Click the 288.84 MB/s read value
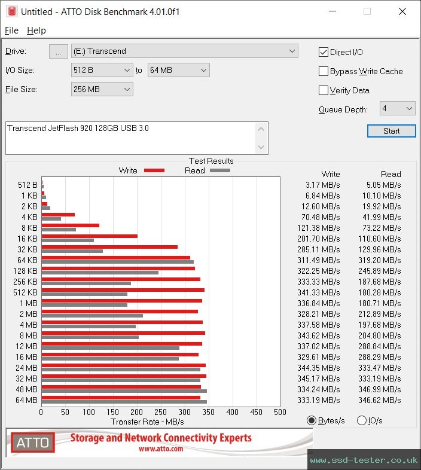The image size is (421, 470). (379, 346)
